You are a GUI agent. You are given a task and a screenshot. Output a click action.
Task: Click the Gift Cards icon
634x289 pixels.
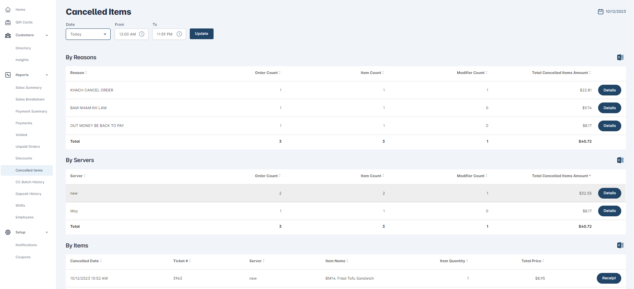[x=8, y=22]
